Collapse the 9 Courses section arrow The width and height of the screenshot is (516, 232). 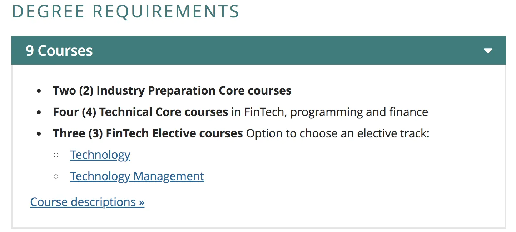tap(488, 51)
